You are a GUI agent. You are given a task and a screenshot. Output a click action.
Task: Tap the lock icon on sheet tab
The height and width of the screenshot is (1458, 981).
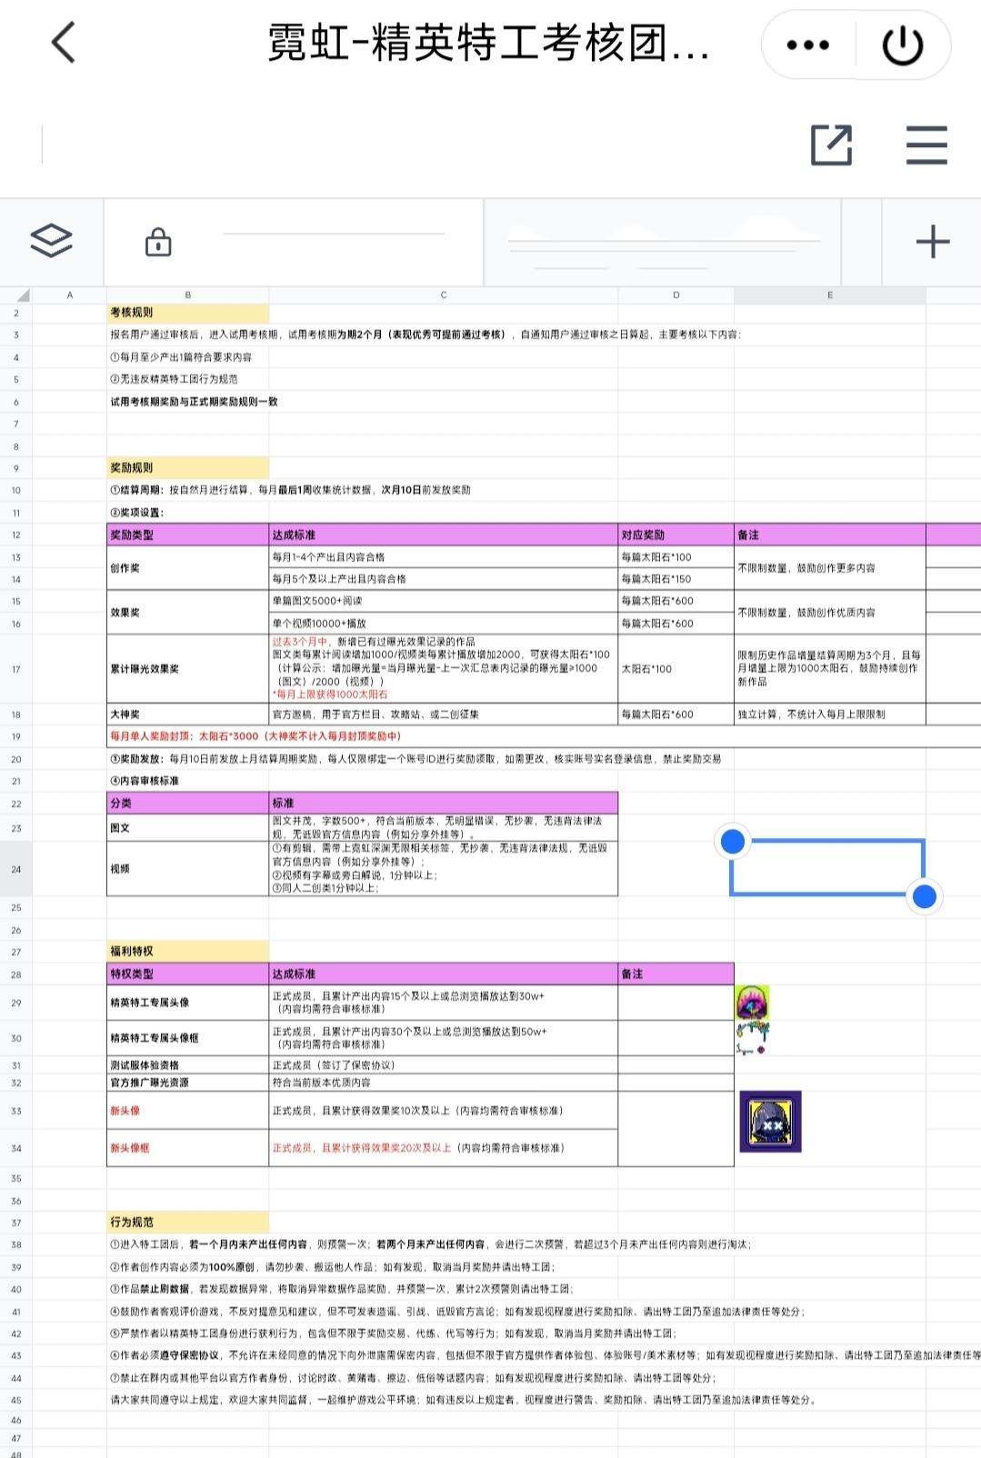click(158, 243)
